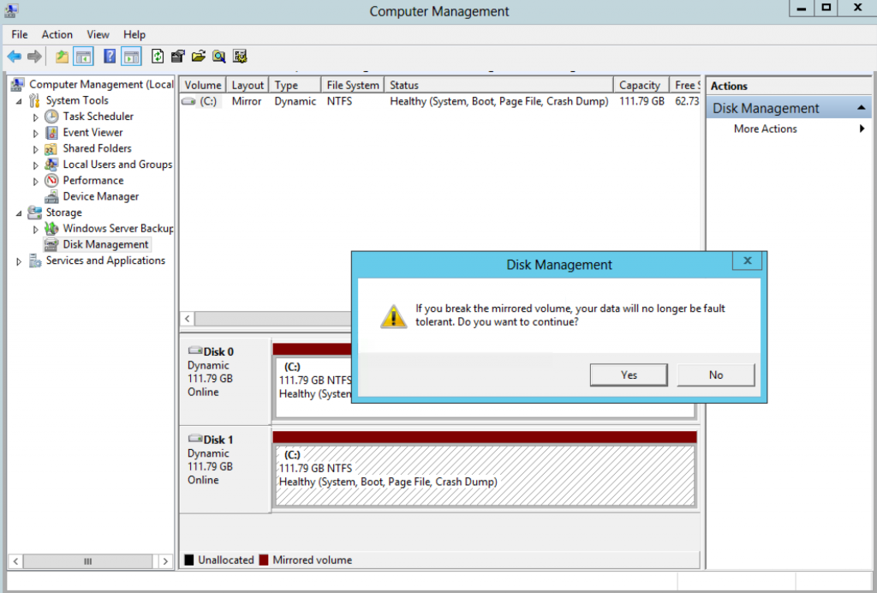Image resolution: width=877 pixels, height=593 pixels.
Task: Expand the Shared Folders node
Action: click(36, 149)
